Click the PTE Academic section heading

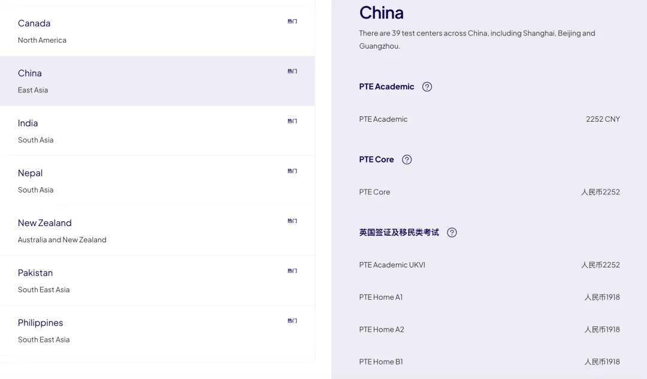point(386,87)
